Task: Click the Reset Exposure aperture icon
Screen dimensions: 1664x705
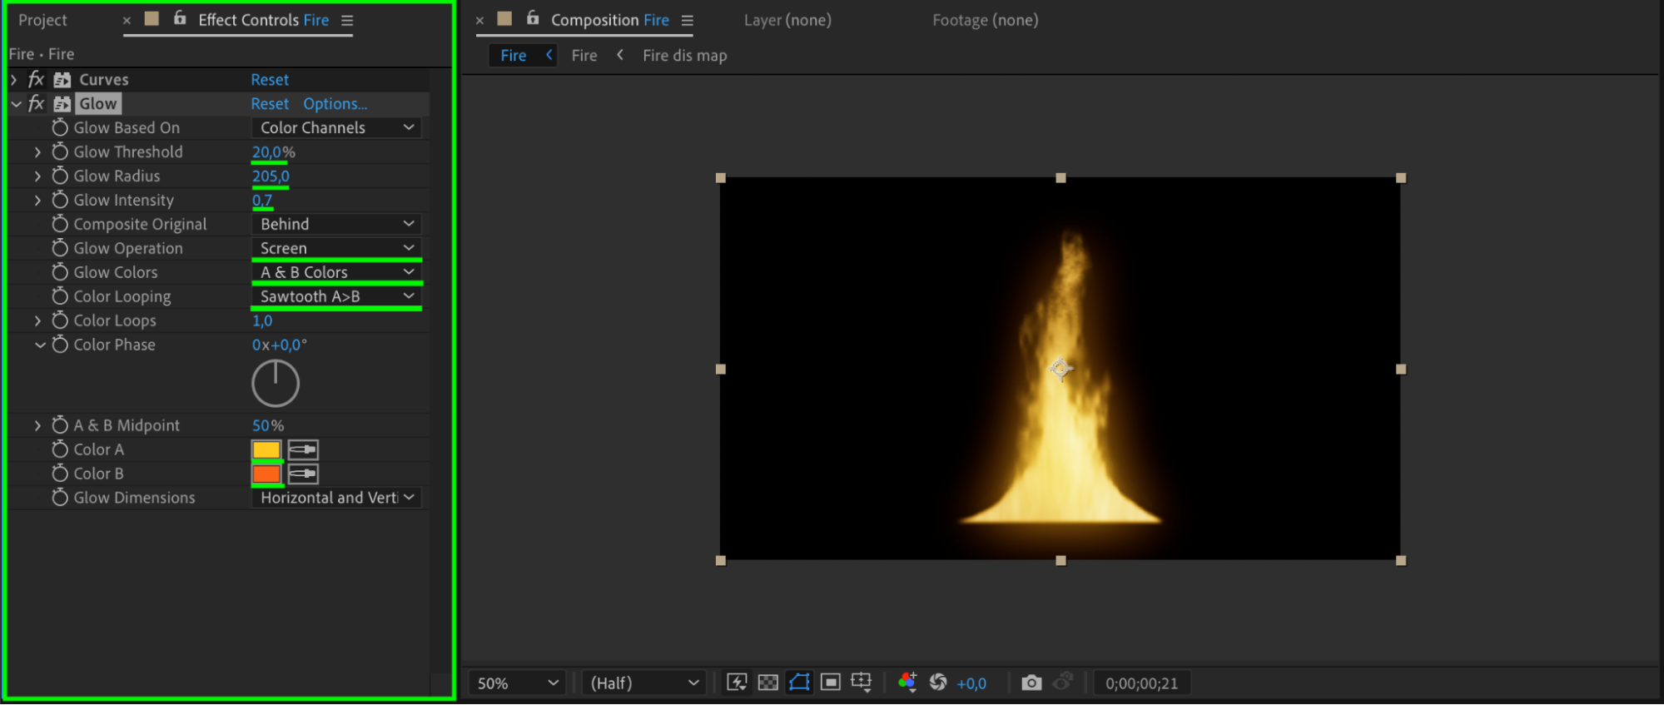Action: (937, 683)
